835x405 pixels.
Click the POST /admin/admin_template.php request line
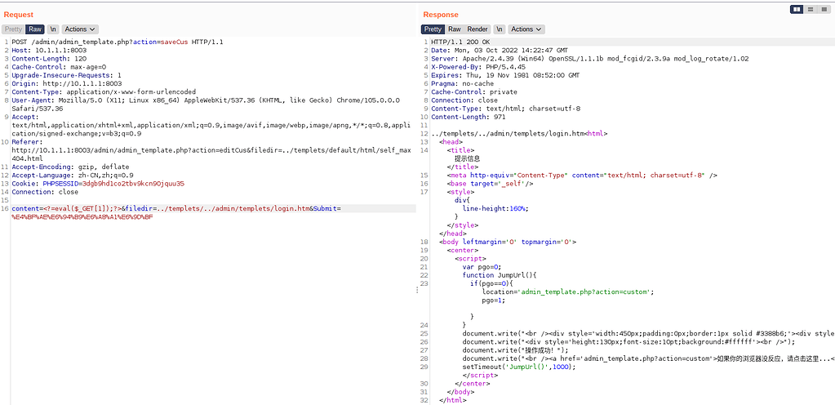(118, 42)
